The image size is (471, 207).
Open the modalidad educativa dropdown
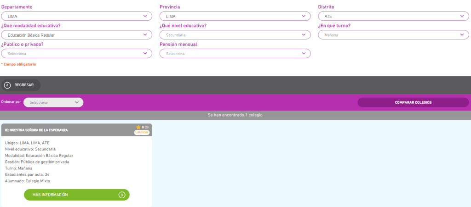coord(76,35)
